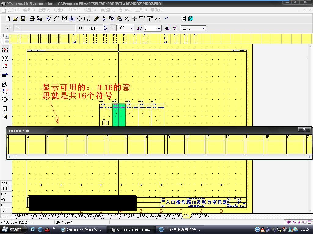Copy selection with the Copy icon
The image size is (313, 234).
pyautogui.click(x=112, y=19)
